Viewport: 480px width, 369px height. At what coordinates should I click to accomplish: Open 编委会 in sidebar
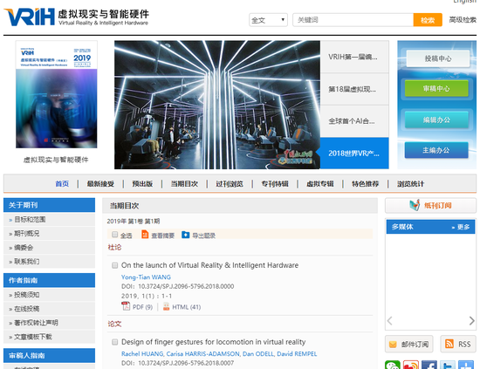point(24,248)
